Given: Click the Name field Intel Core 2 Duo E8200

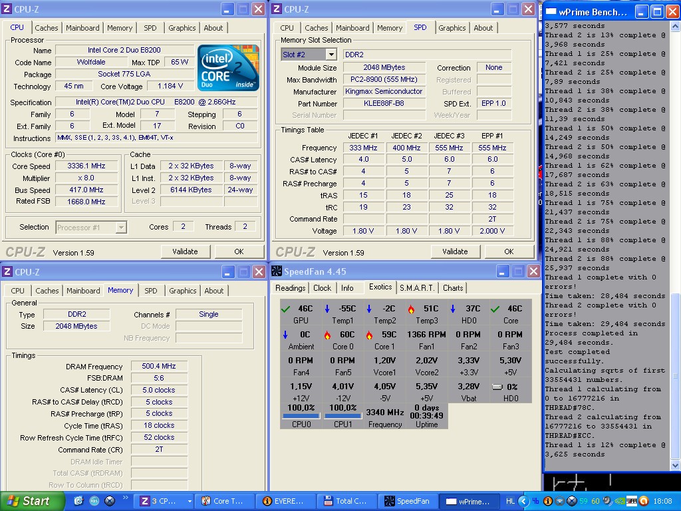Looking at the screenshot, I should pos(124,50).
